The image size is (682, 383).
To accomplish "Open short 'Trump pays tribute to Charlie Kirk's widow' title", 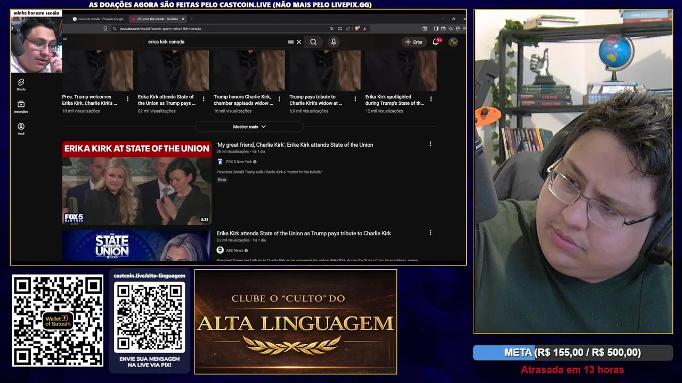I will pyautogui.click(x=316, y=100).
